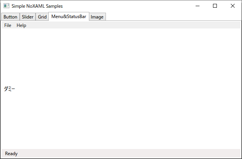Maximize the Simple NoXAML Samples window
Image resolution: width=242 pixels, height=159 pixels.
tap(215, 6)
